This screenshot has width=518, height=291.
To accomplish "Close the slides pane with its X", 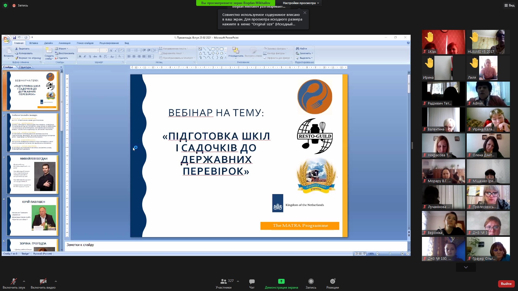I will click(61, 67).
